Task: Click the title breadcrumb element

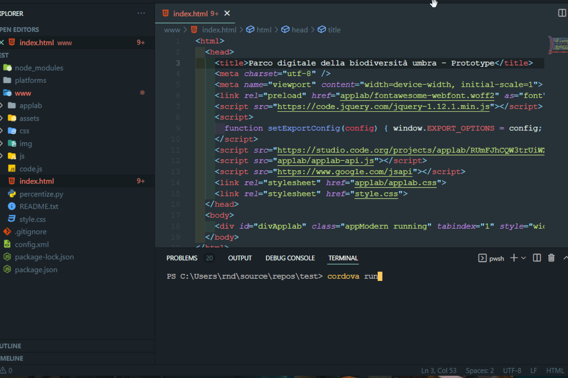Action: click(334, 30)
